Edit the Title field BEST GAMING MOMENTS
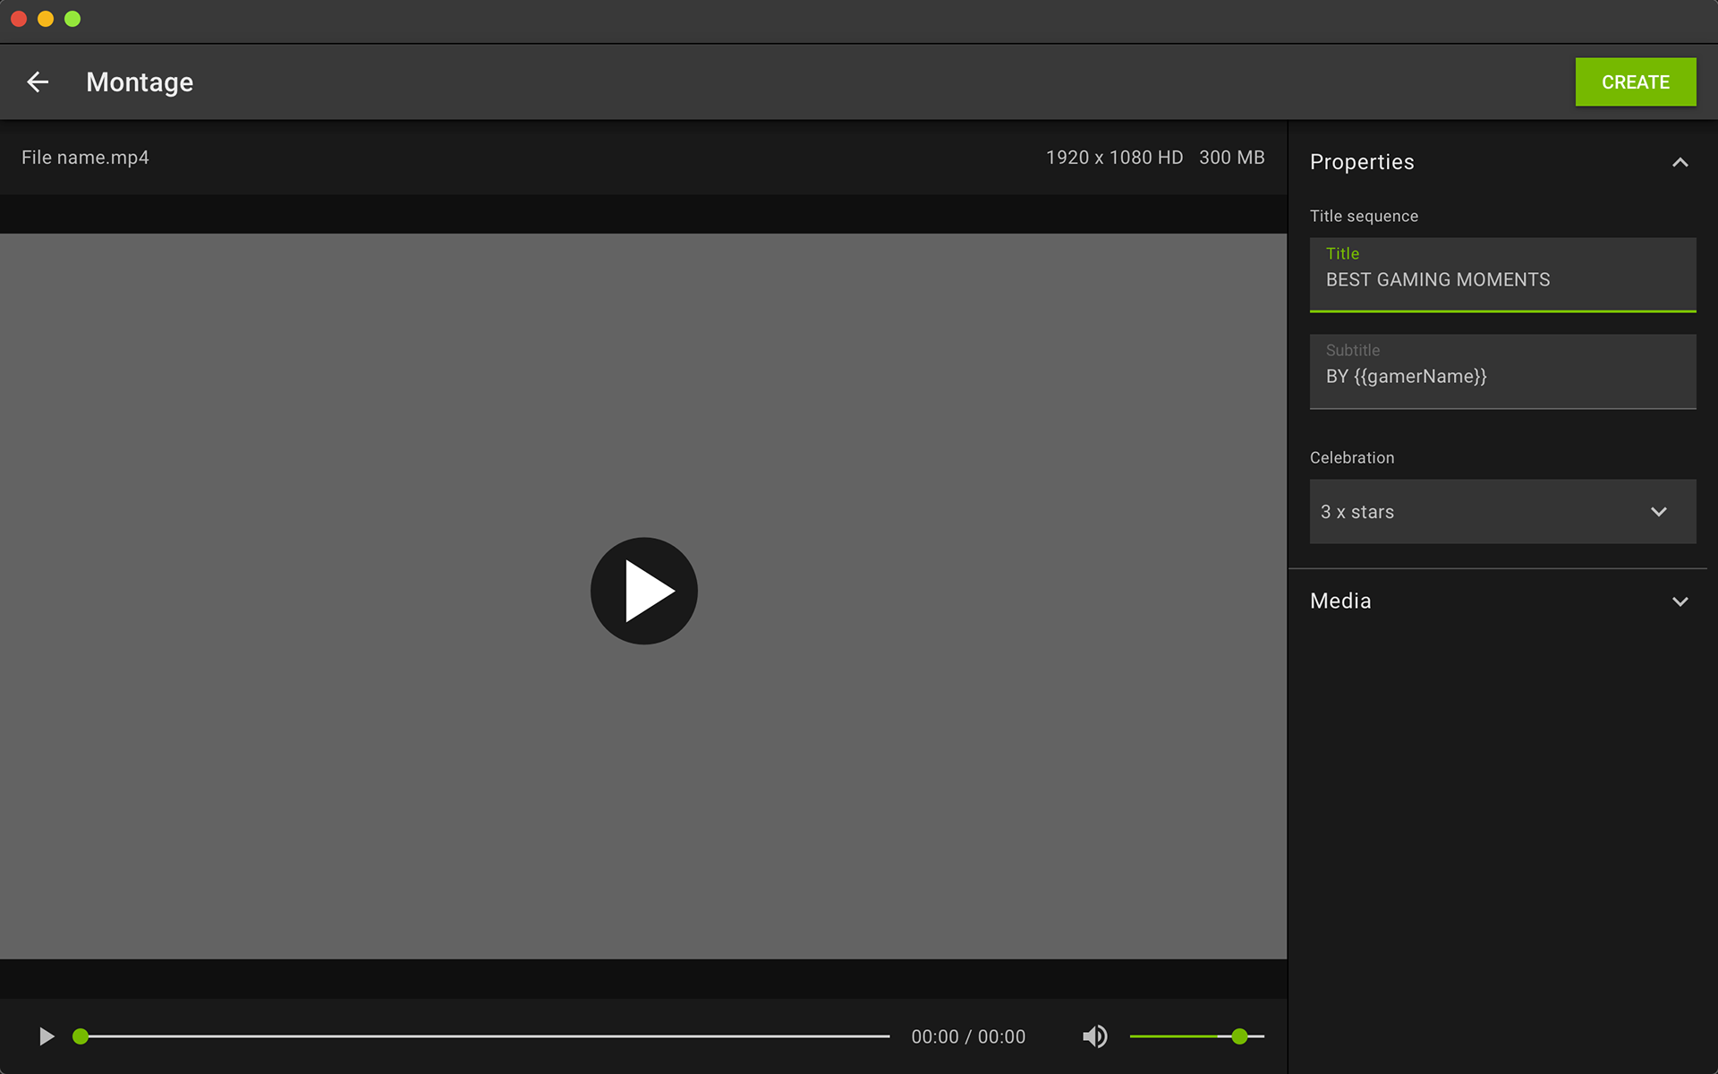The width and height of the screenshot is (1718, 1074). 1502,275
